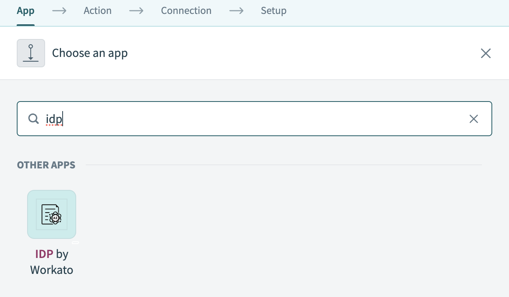Switch to the App step
Screen dimensions: 509x297
[26, 11]
